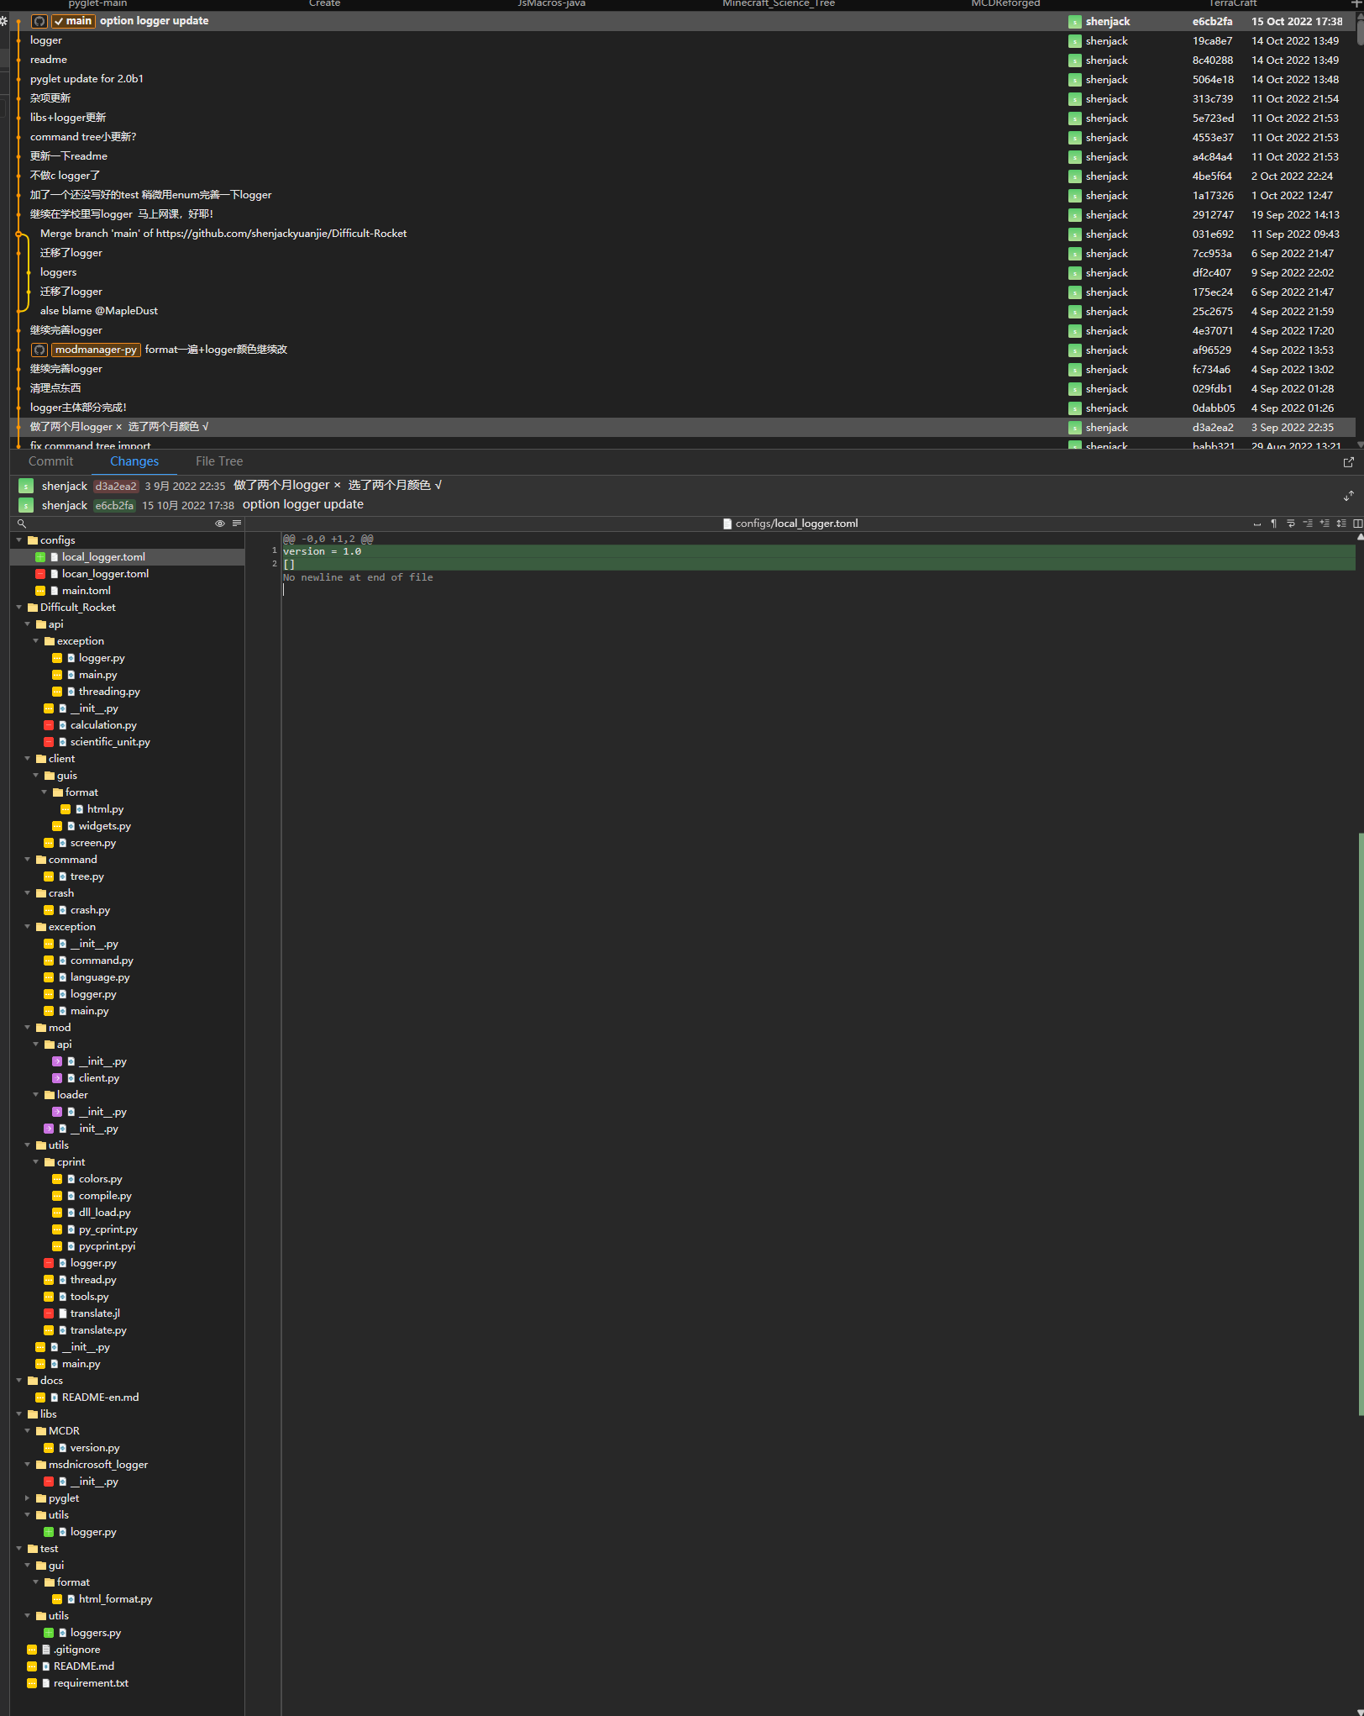Open threading.py under exception folder
Image resolution: width=1364 pixels, height=1716 pixels.
click(x=109, y=692)
